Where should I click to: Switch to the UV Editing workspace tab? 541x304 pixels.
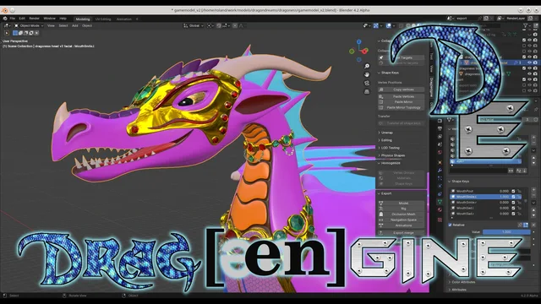[x=103, y=19]
